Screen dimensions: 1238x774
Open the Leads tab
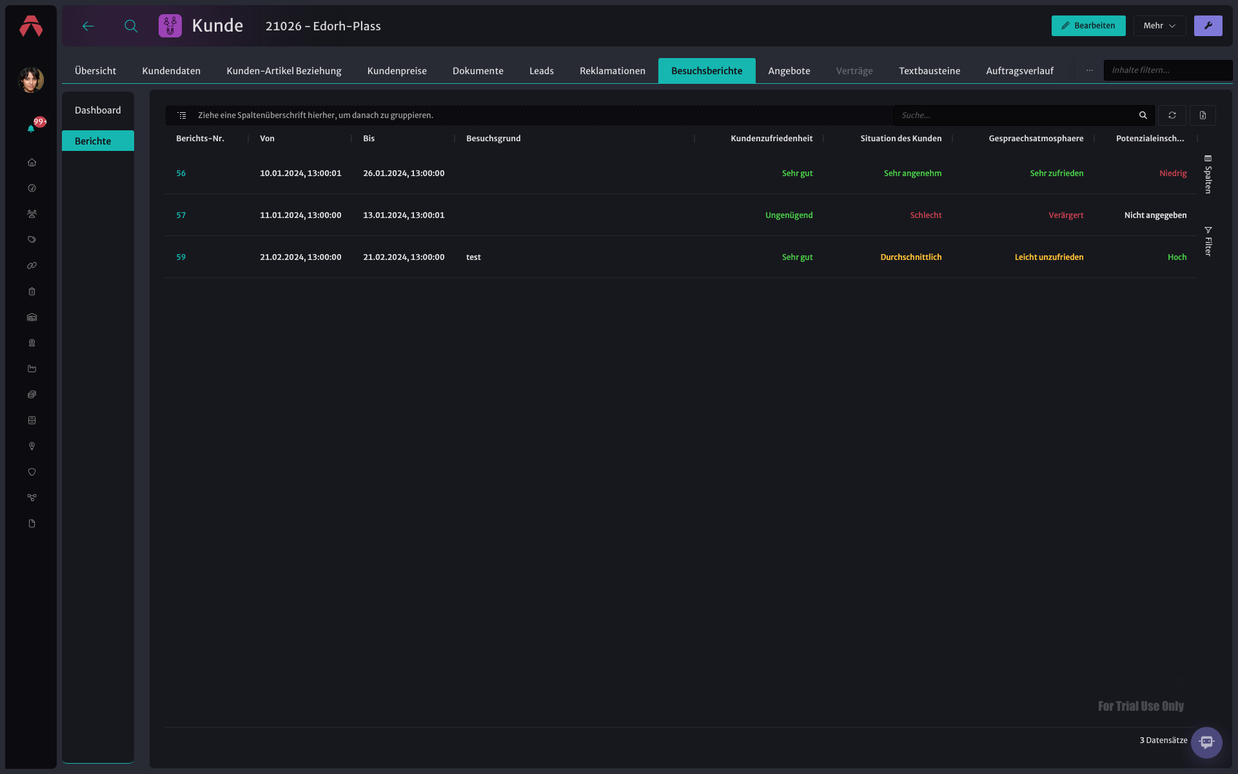click(x=542, y=71)
